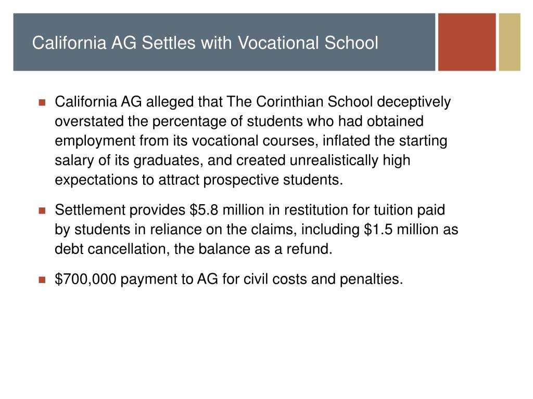Click the phrase 'inflated the starting'
The width and height of the screenshot is (533, 399).
click(x=385, y=141)
